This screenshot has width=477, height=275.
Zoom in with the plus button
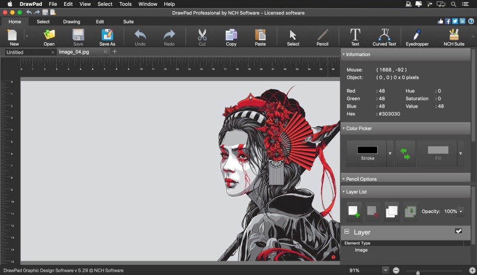click(472, 270)
